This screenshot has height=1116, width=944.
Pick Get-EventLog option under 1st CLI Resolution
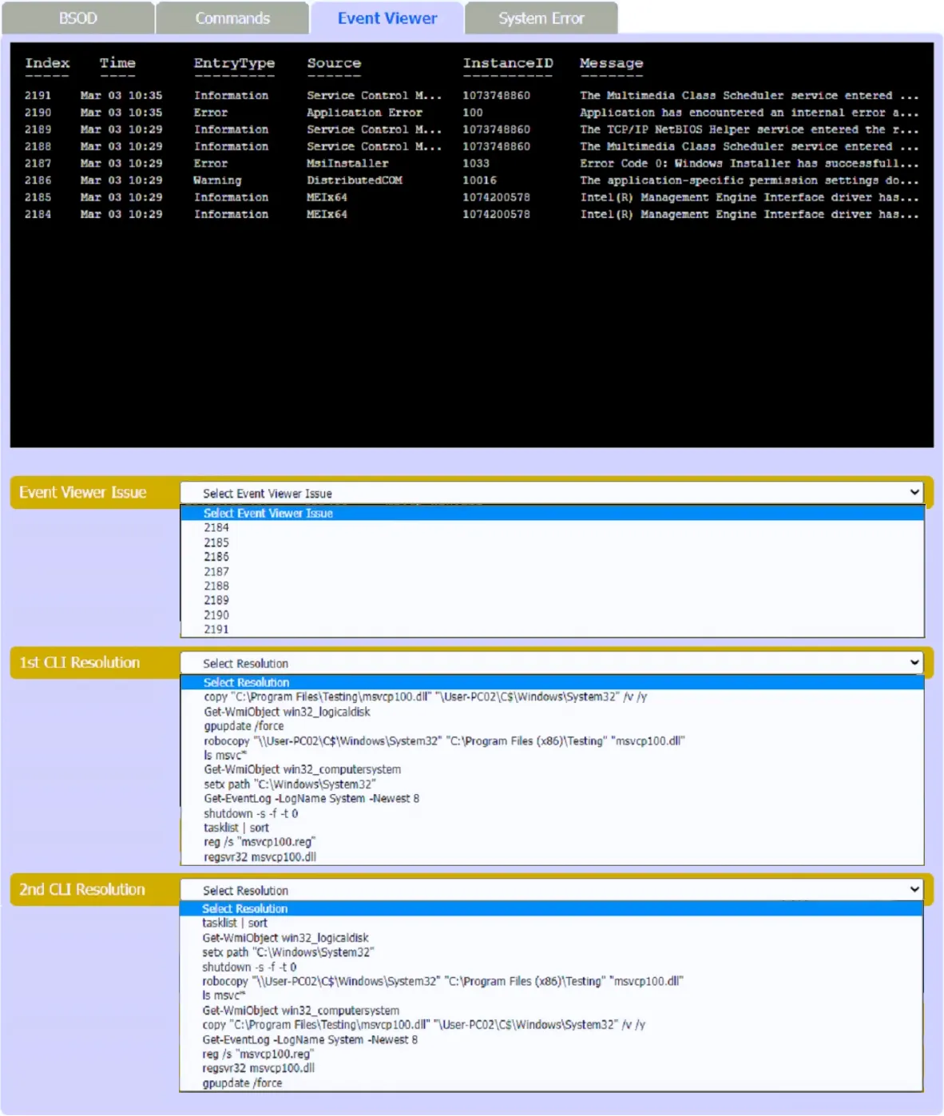point(552,799)
